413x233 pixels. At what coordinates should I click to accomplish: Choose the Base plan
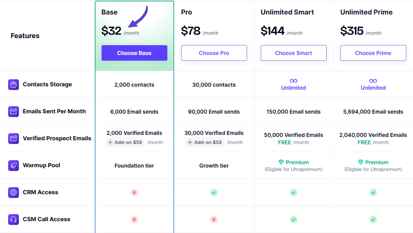coord(134,53)
